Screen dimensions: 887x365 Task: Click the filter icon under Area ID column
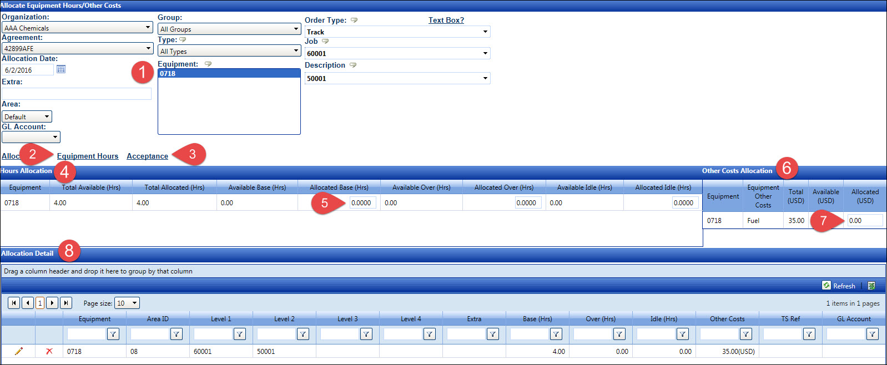[177, 334]
